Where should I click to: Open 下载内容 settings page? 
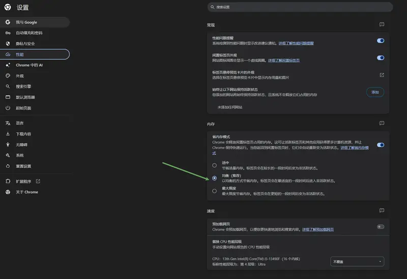tap(35, 134)
